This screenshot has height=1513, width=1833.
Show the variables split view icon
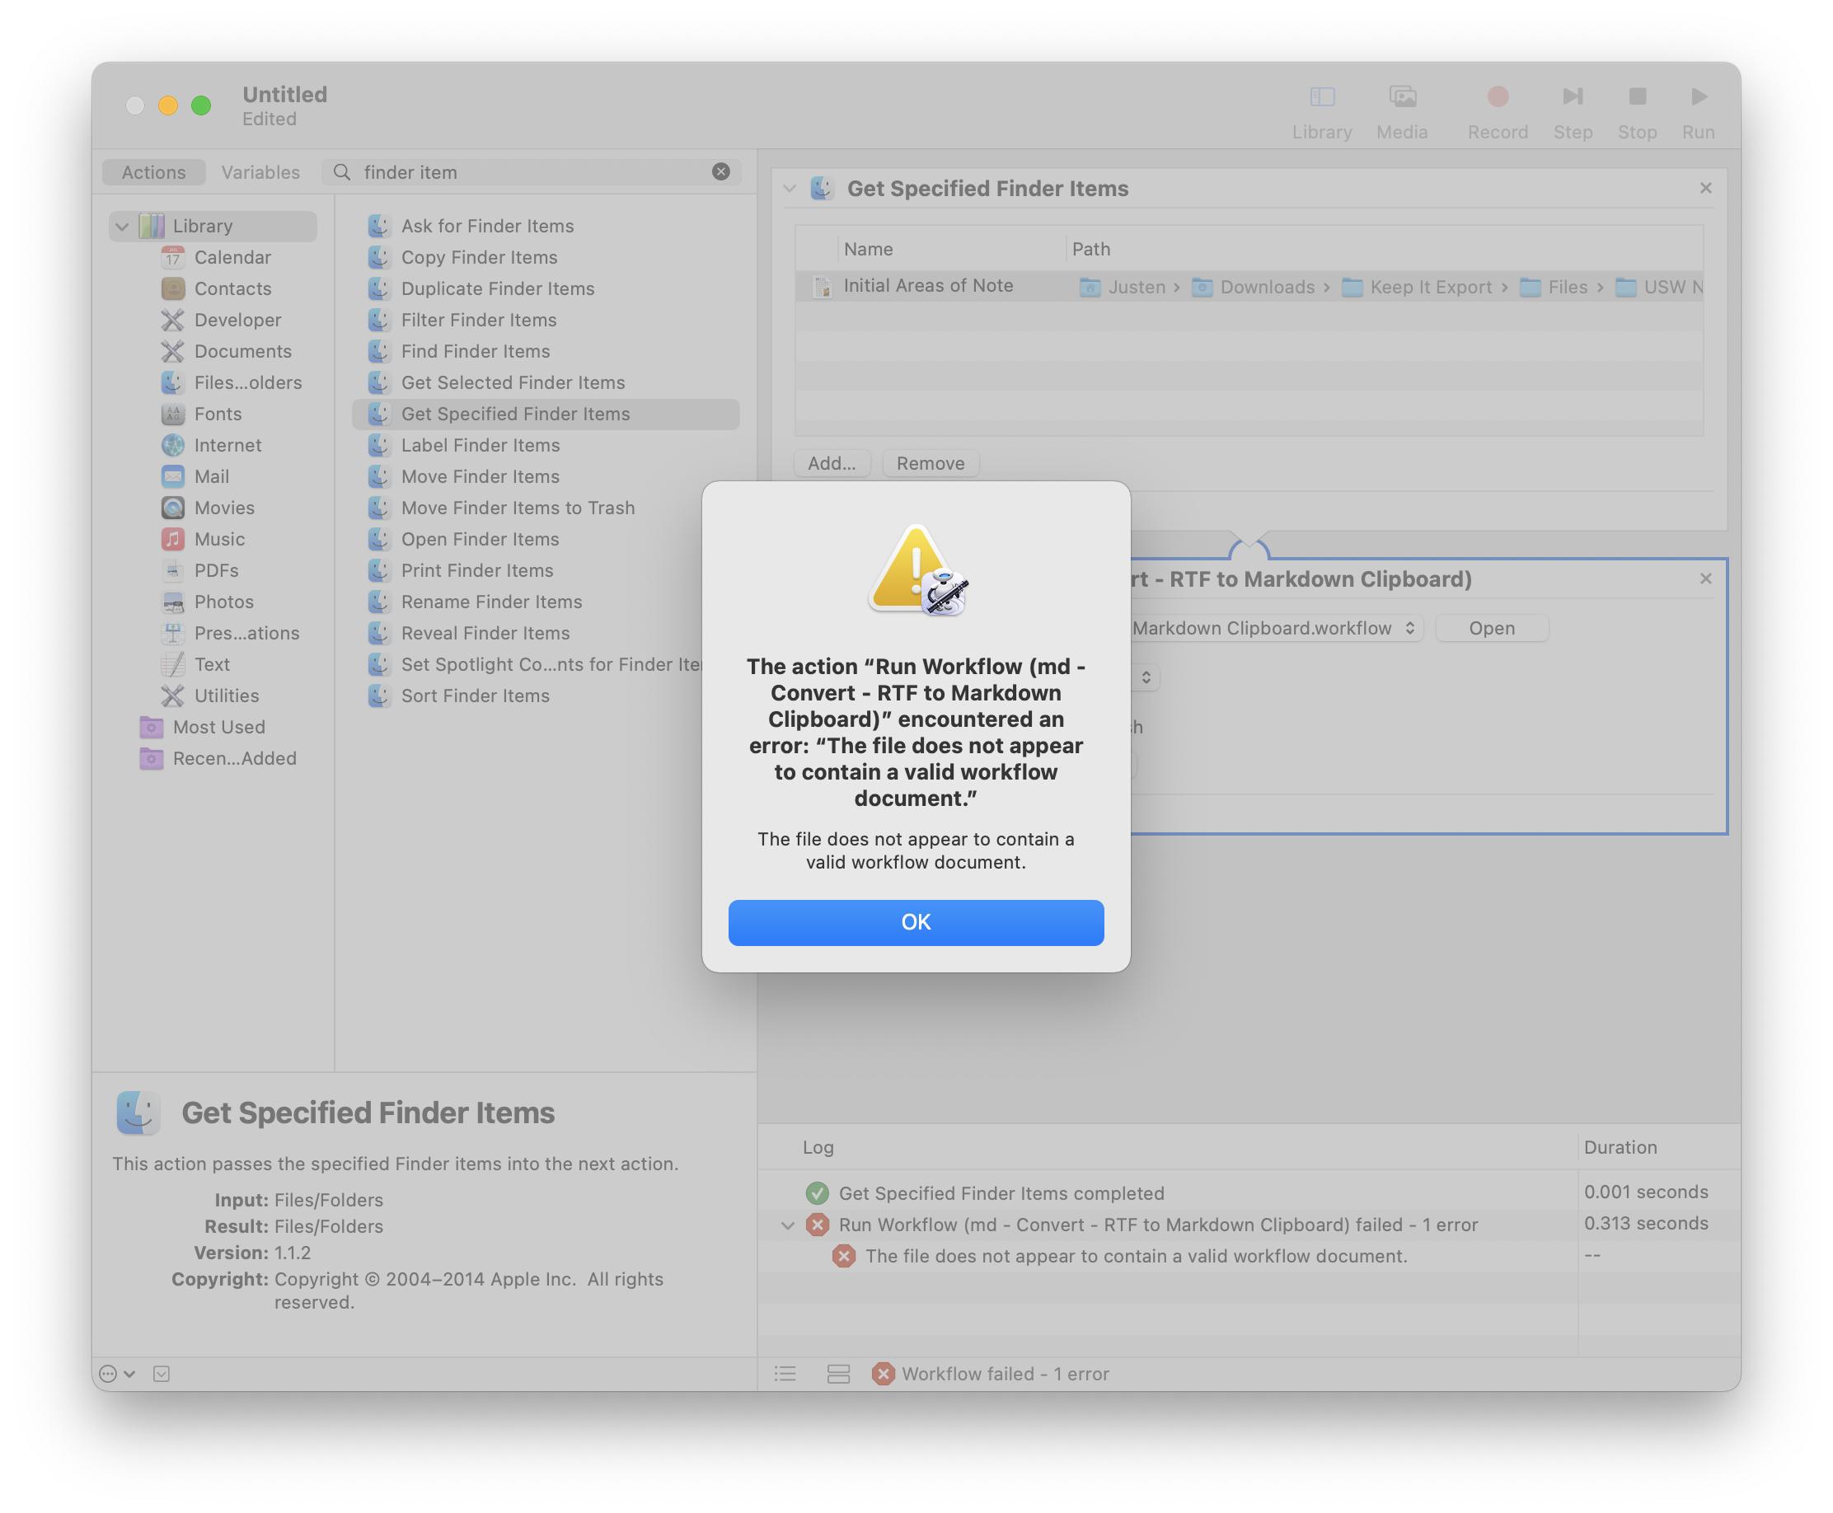click(x=838, y=1375)
